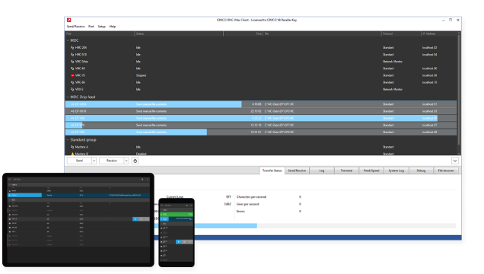Collapse the MDC group
This screenshot has height=274, width=484.
coord(68,40)
